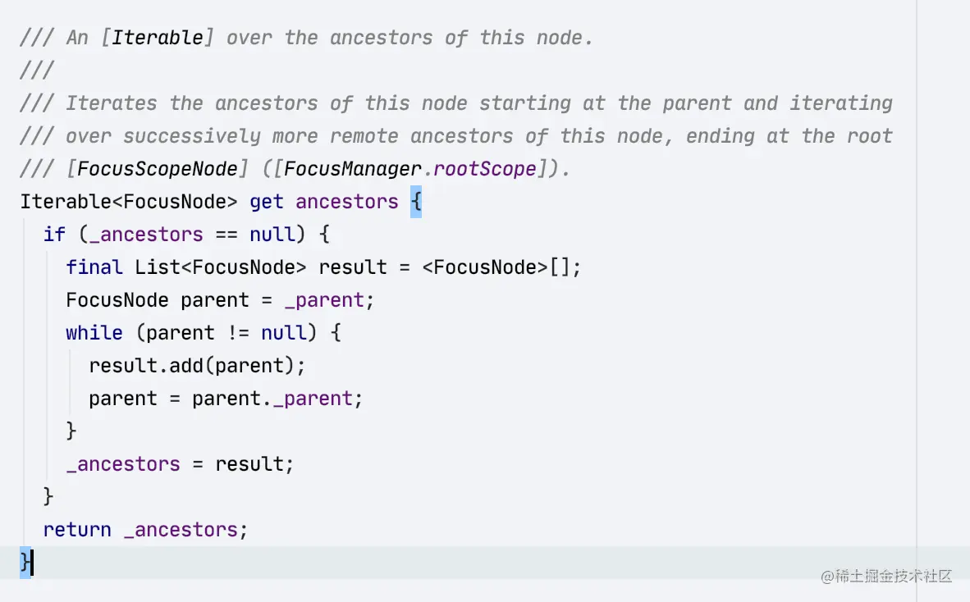Click the Iterable reference in doc comment

[157, 38]
